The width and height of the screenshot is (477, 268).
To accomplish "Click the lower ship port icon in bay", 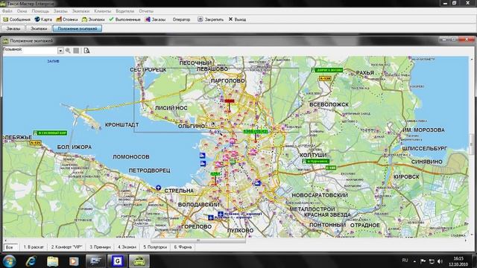I will pos(203,164).
